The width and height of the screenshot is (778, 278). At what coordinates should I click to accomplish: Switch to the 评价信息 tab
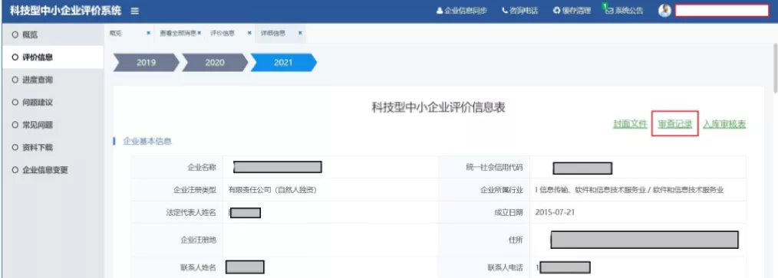click(223, 33)
